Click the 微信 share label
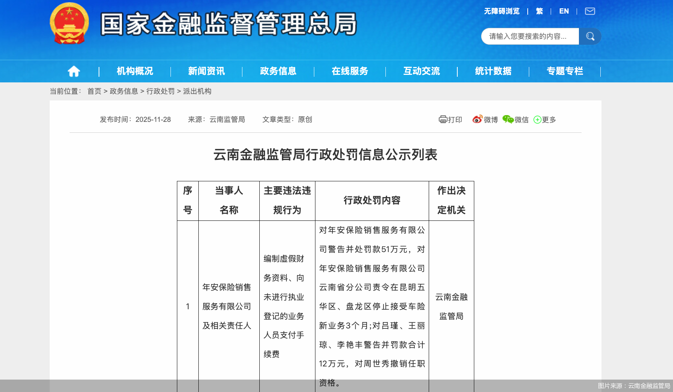The width and height of the screenshot is (673, 392). pos(521,120)
